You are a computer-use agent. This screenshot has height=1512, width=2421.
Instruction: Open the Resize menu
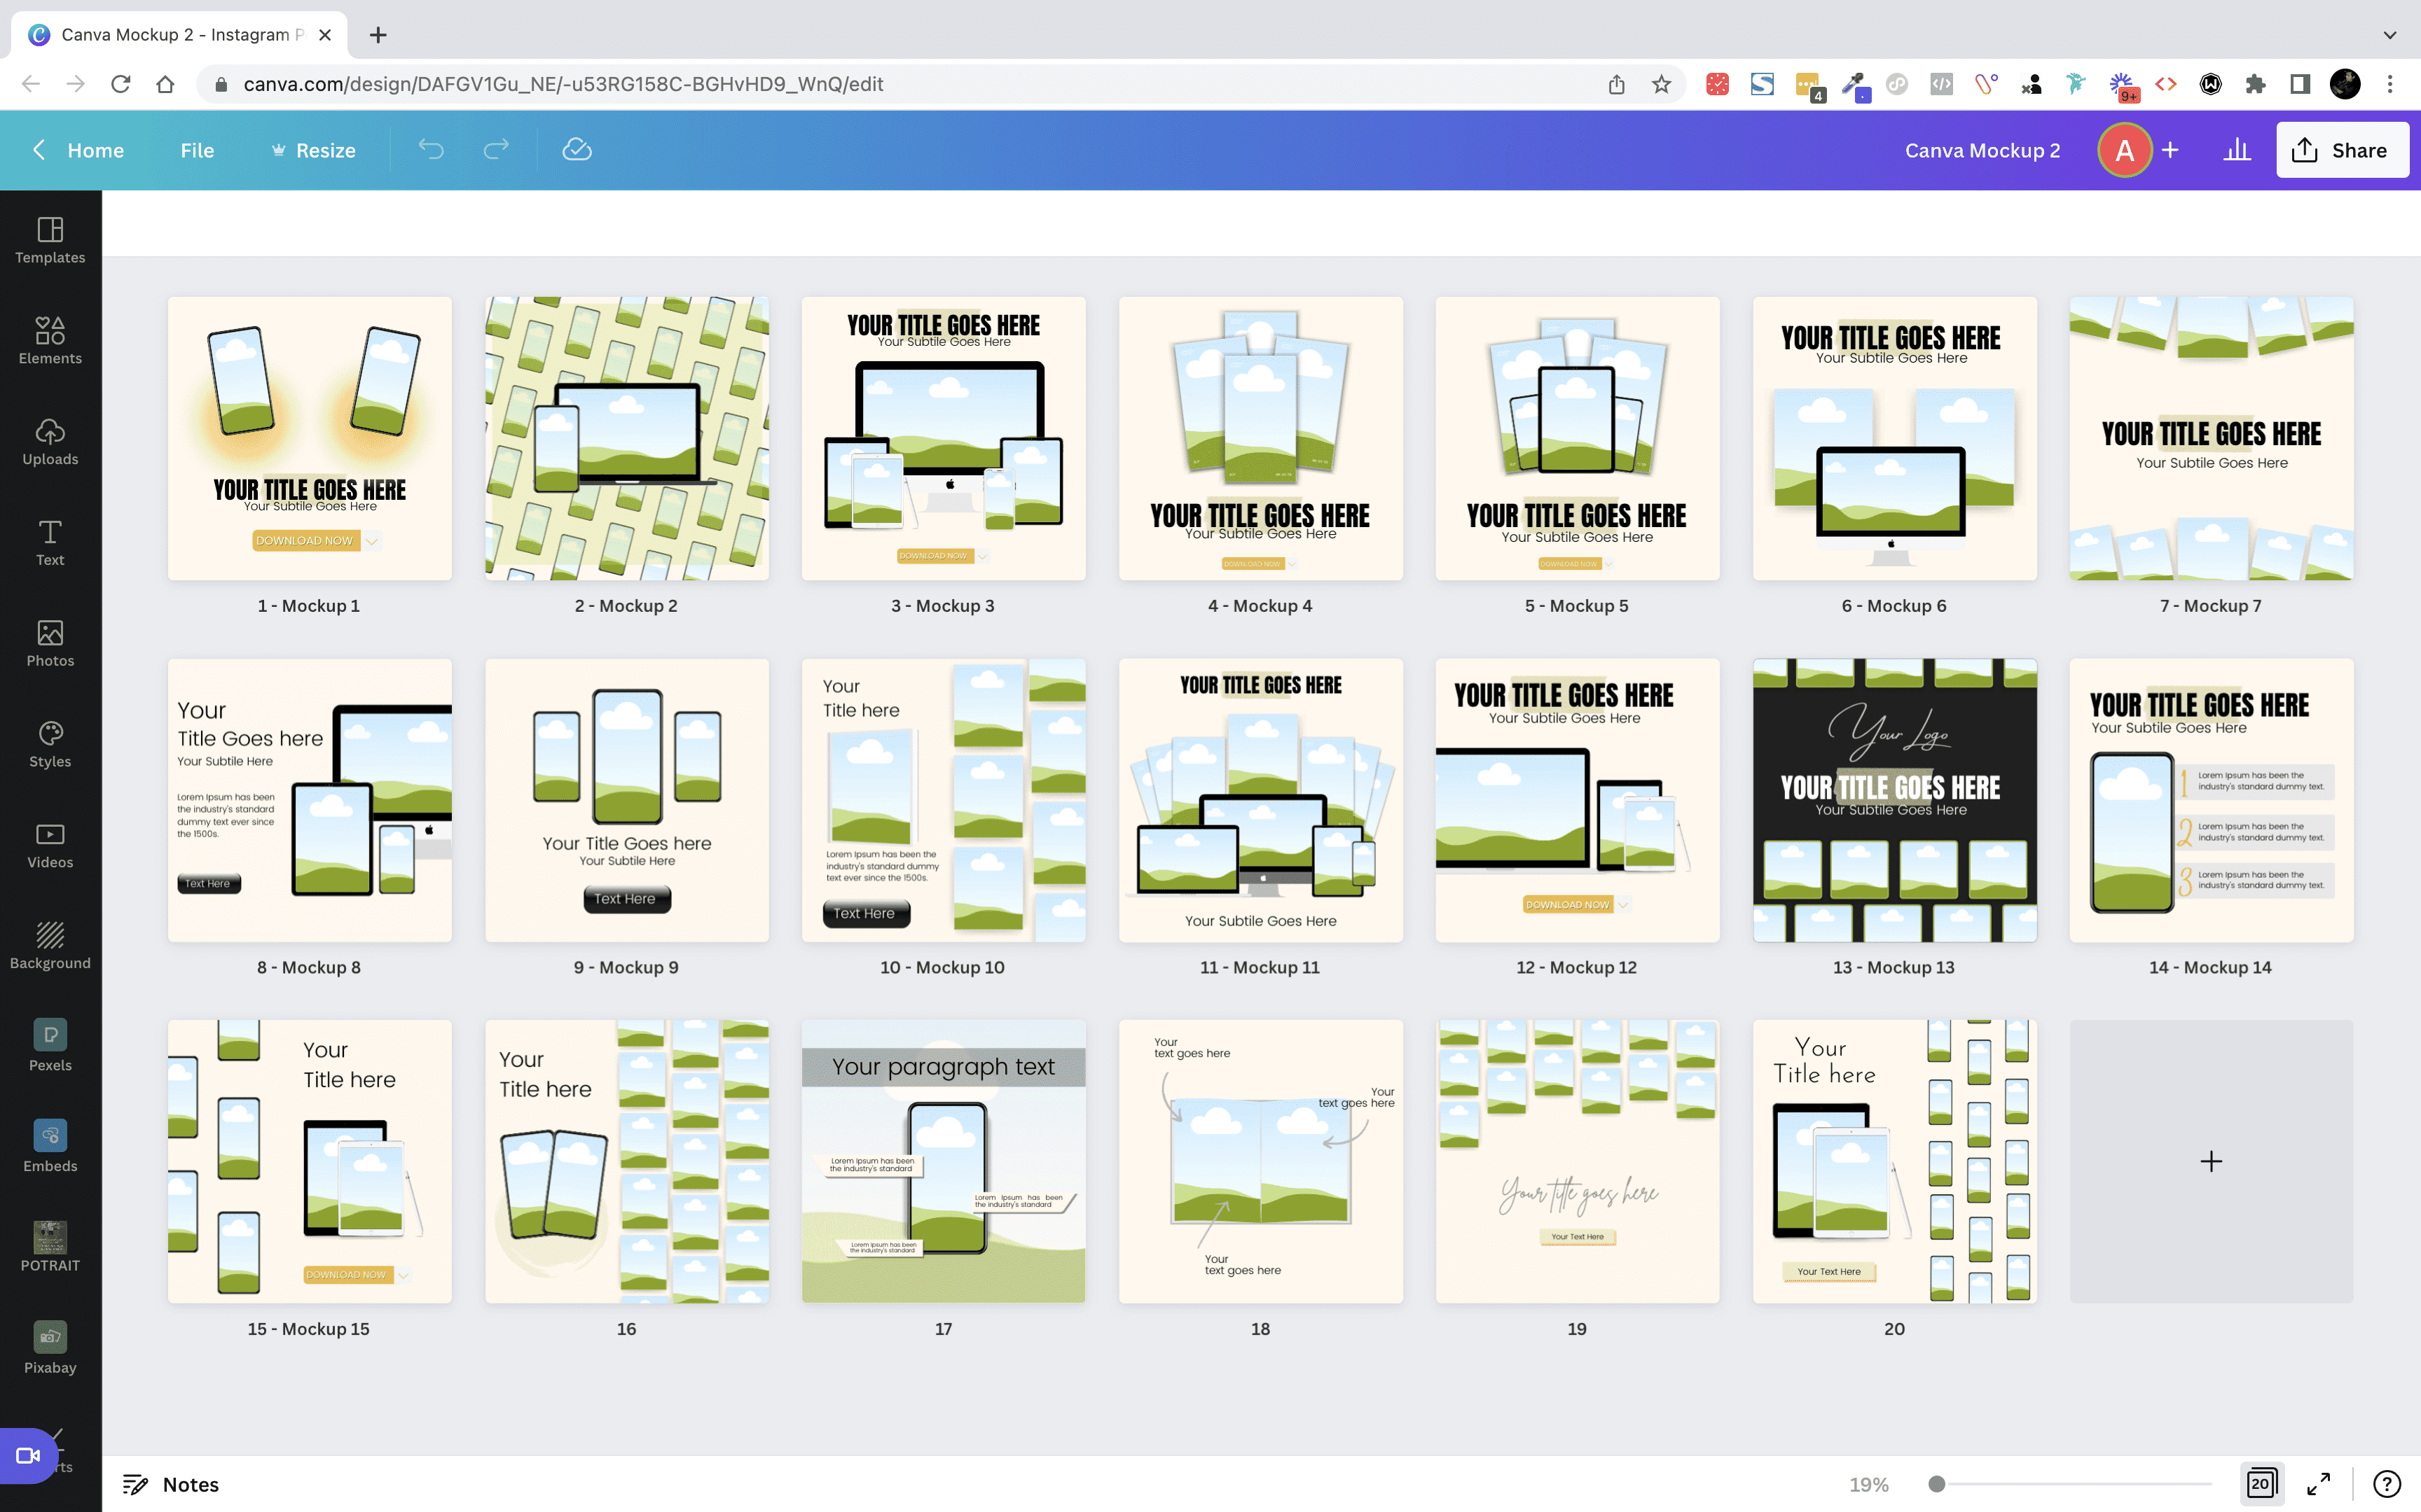coord(313,150)
